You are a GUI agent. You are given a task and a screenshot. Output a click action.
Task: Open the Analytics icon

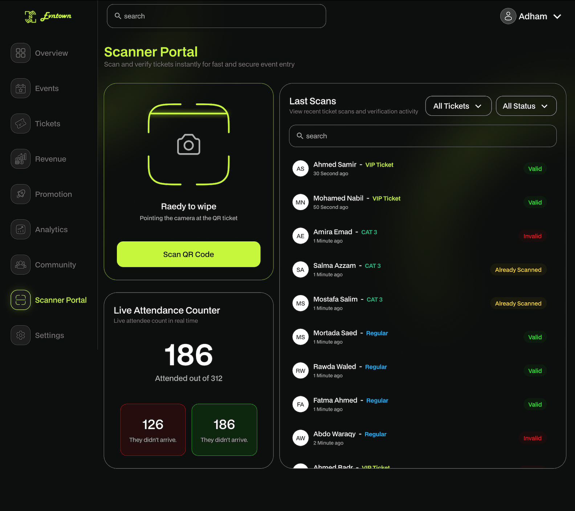click(21, 229)
